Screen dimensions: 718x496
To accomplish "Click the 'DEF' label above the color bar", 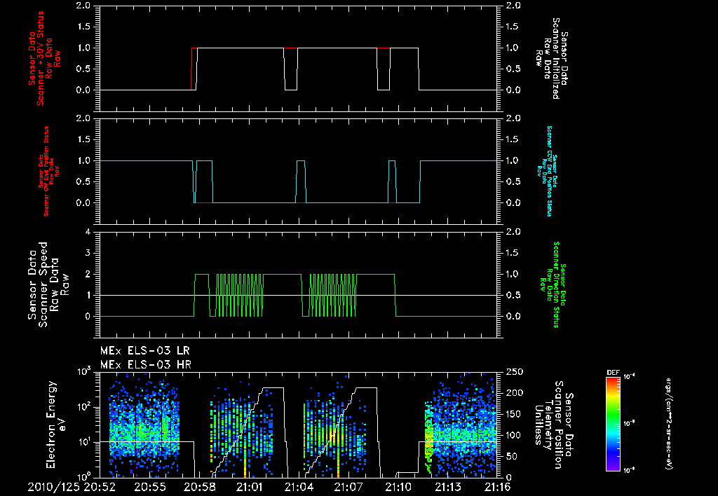I will tap(613, 373).
